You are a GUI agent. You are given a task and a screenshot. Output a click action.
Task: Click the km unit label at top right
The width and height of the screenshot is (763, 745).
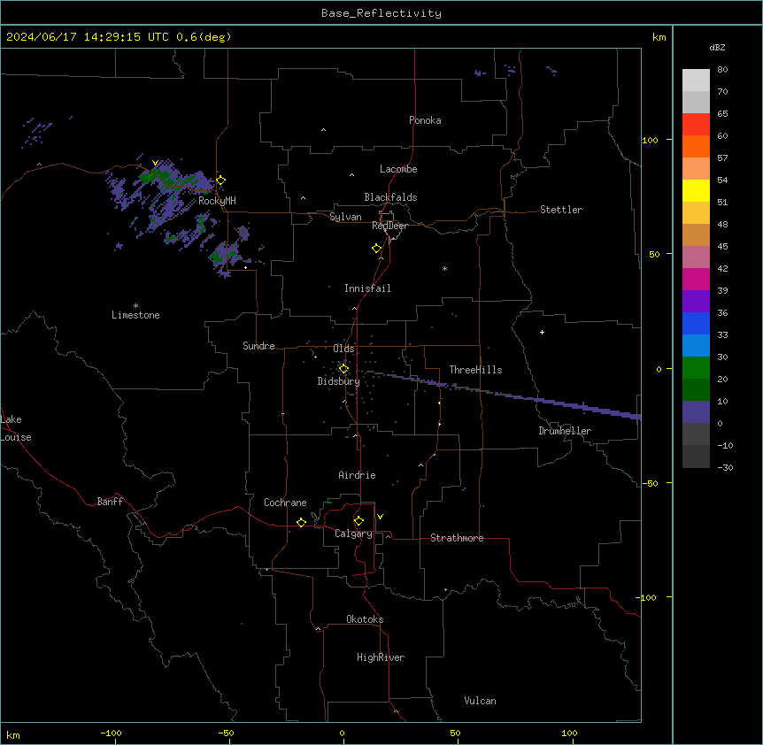[659, 37]
